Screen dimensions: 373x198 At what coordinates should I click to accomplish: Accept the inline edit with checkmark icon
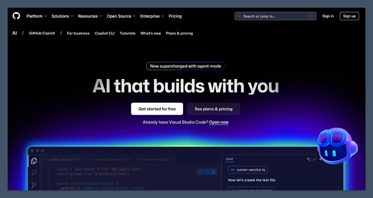click(201, 172)
